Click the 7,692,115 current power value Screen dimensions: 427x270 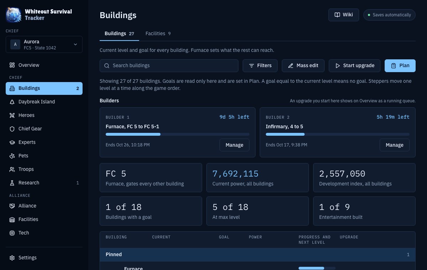click(236, 174)
